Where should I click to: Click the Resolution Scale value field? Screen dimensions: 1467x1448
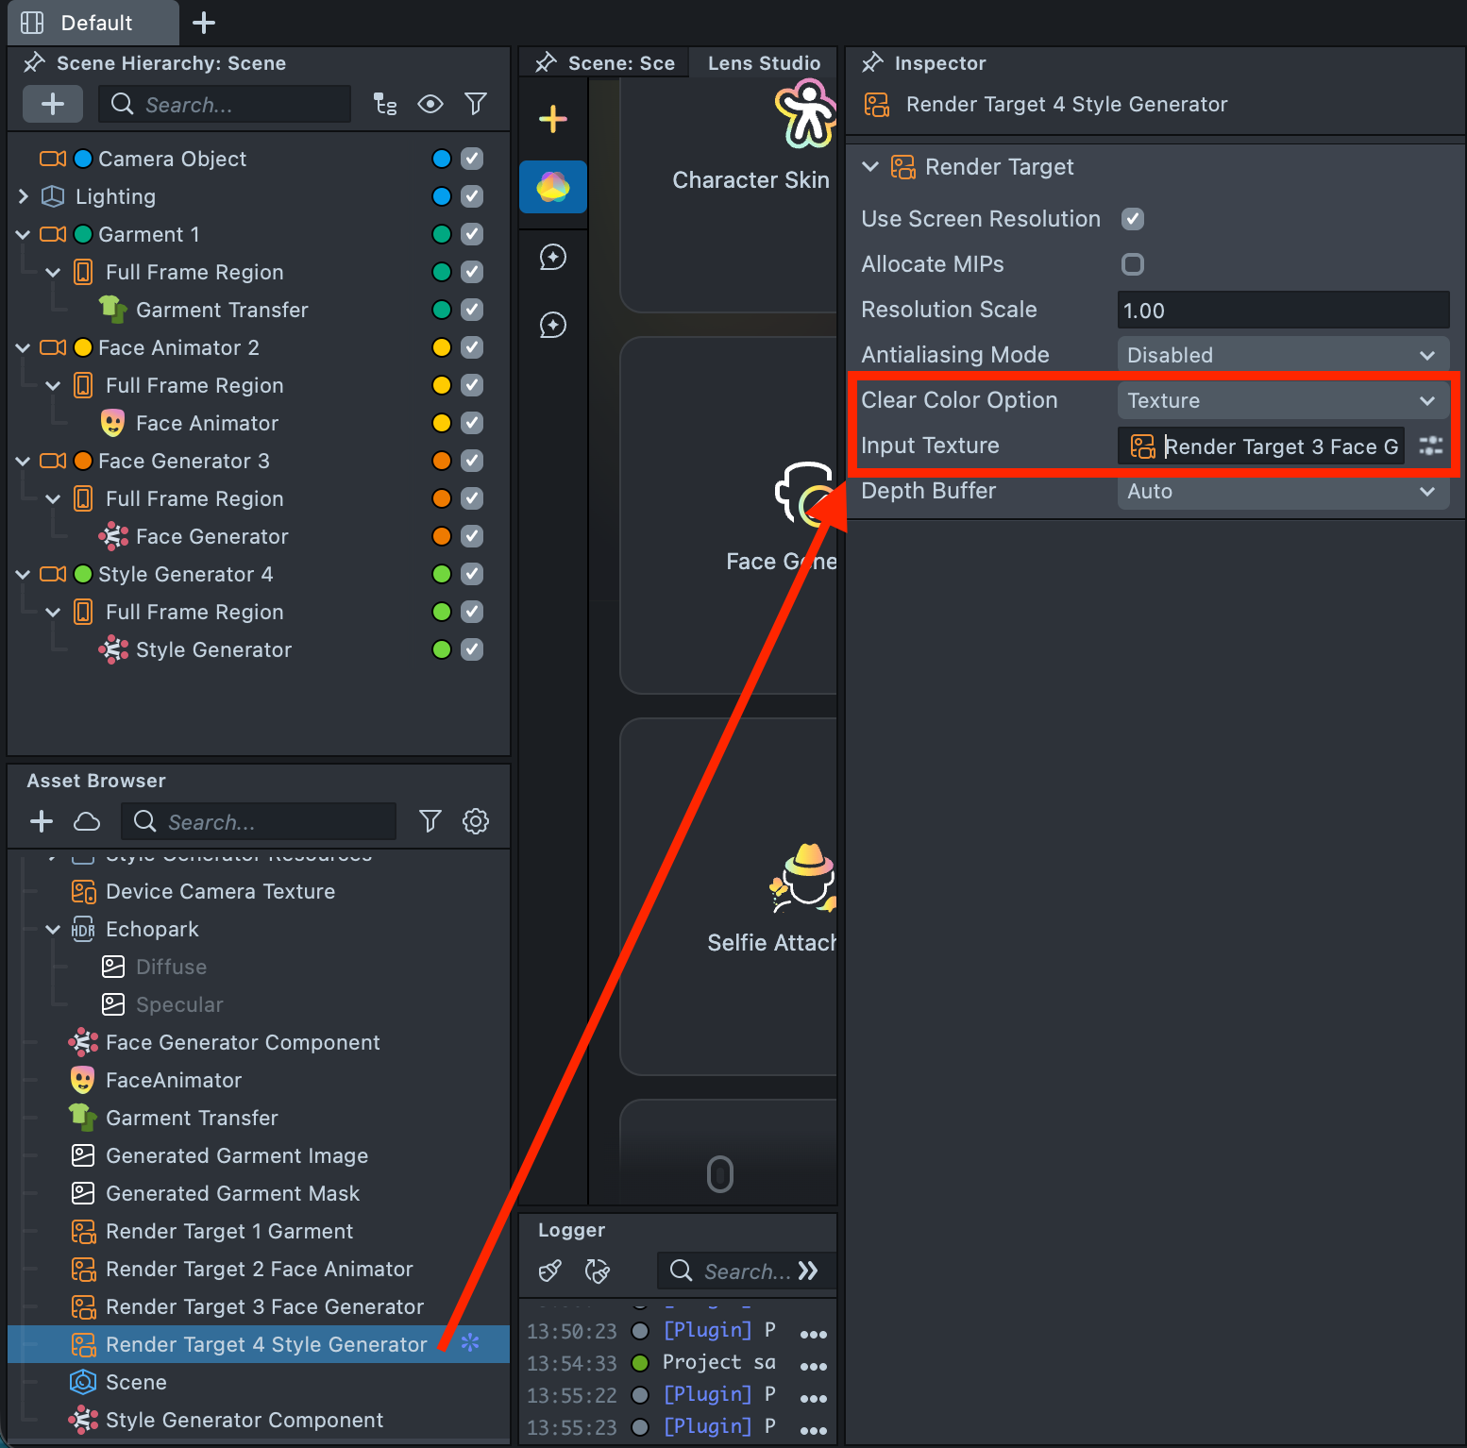pyautogui.click(x=1283, y=310)
